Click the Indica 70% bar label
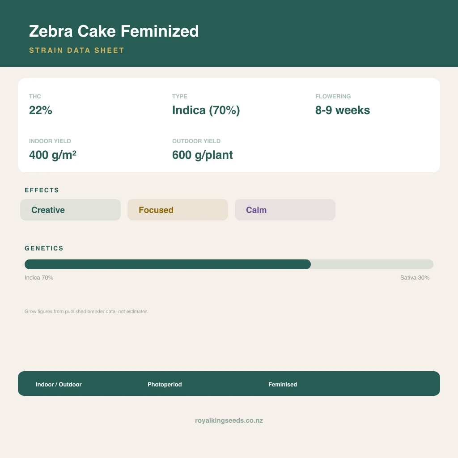 39,277
